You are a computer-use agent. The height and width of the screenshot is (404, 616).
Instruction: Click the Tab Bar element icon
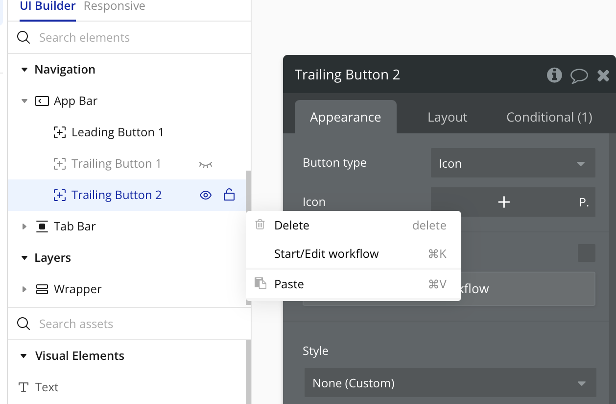(x=42, y=227)
